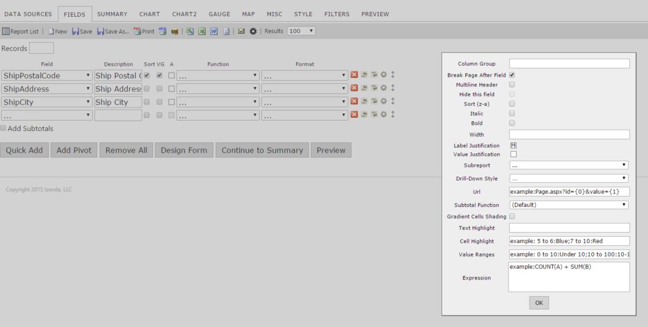Open advanced settings gear for ShipAddress
The width and height of the screenshot is (648, 327).
coord(383,88)
